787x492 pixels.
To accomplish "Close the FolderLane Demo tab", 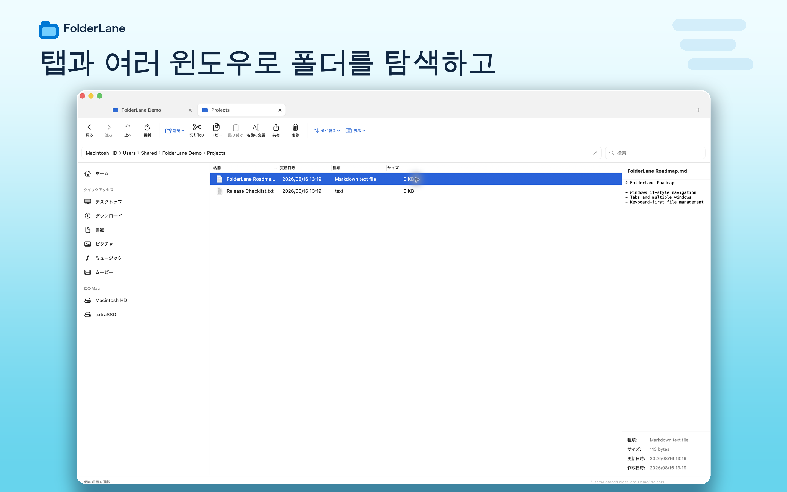I will click(x=190, y=110).
